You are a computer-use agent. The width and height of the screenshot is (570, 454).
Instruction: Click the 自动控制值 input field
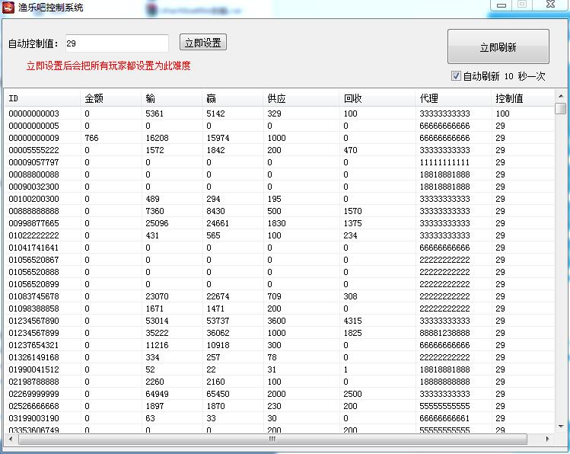point(116,43)
